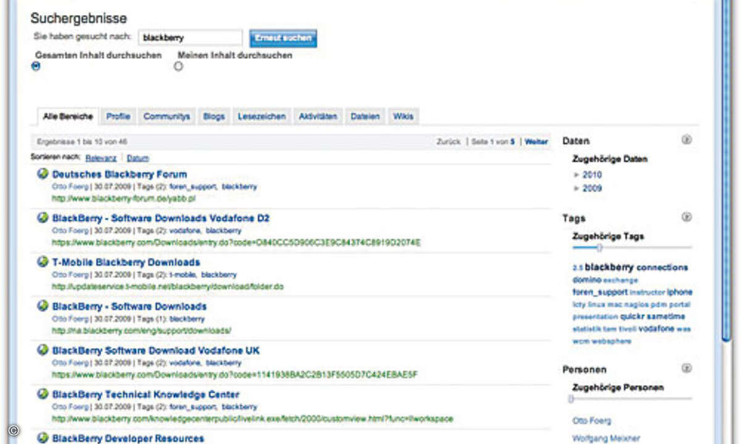Collapse the Tags section via its icon
This screenshot has width=741, height=444.
[x=686, y=217]
